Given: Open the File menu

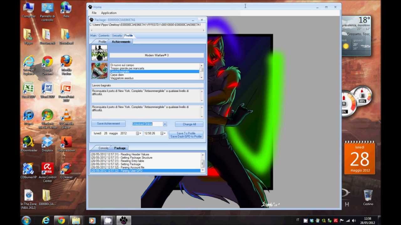Looking at the screenshot, I should (94, 13).
